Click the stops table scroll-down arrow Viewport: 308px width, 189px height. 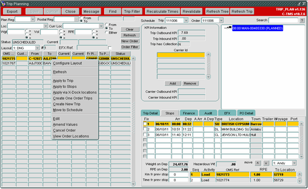(x=301, y=156)
